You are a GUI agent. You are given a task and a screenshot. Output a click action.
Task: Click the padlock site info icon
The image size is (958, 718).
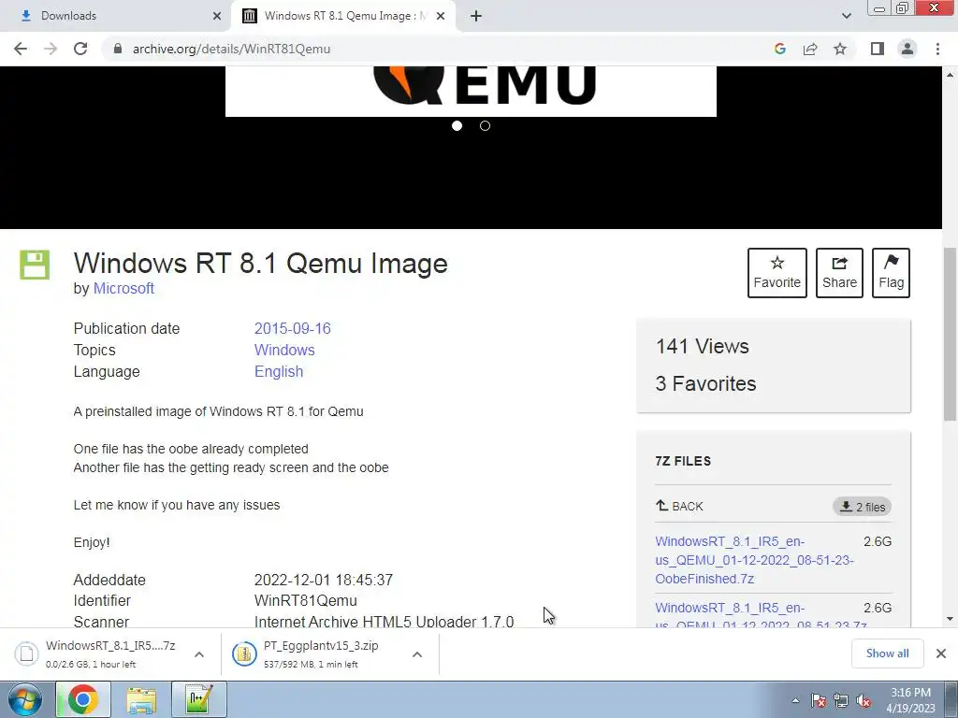[x=118, y=49]
